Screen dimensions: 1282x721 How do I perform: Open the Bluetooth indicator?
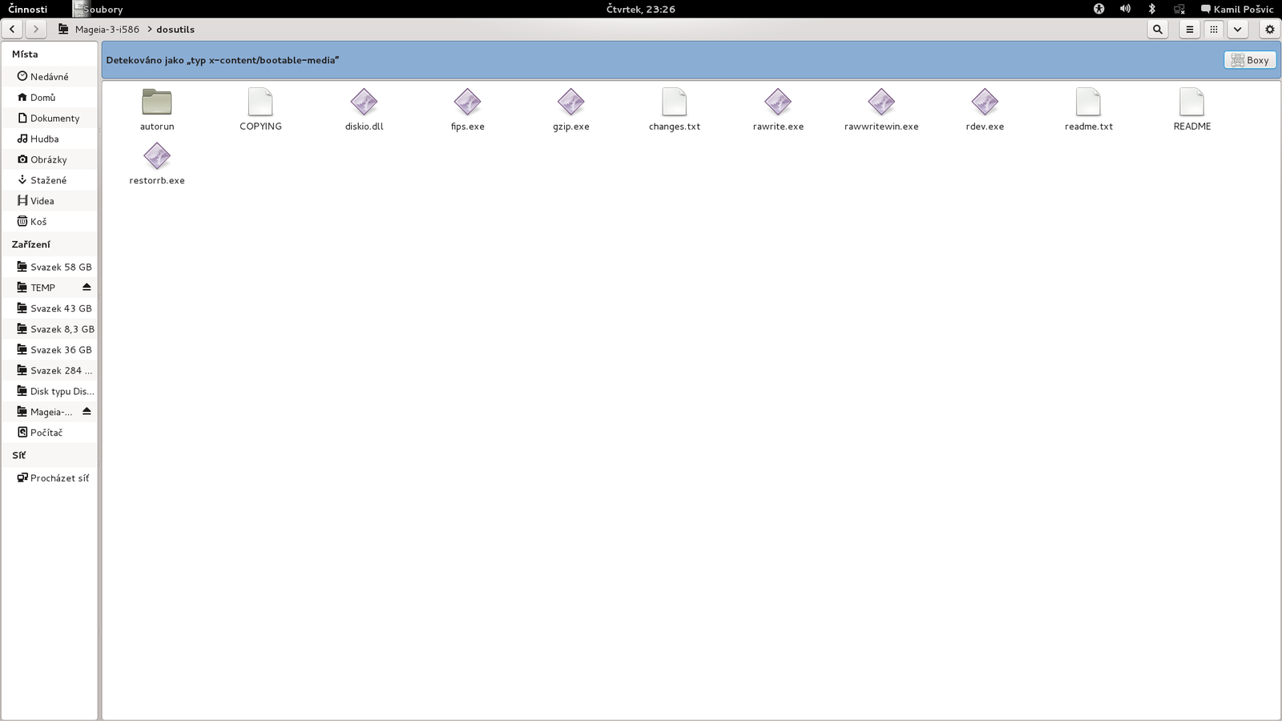(x=1152, y=9)
